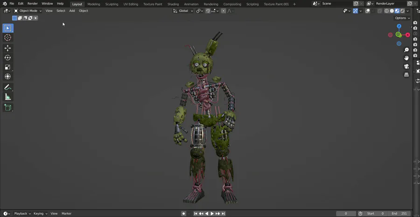Select the Transform tool

click(8, 77)
